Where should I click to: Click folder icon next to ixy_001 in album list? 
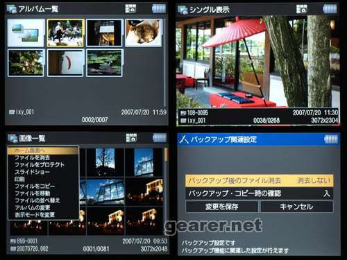[12, 112]
